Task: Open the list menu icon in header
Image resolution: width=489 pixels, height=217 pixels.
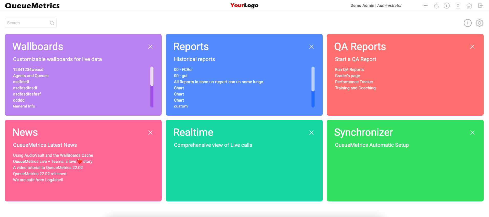Action: pos(425,6)
